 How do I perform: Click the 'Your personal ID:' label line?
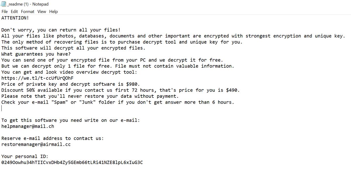coord(25,156)
